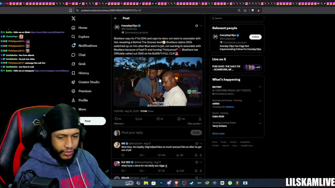
Task: Play the Blueface video clip
Action: tap(158, 82)
